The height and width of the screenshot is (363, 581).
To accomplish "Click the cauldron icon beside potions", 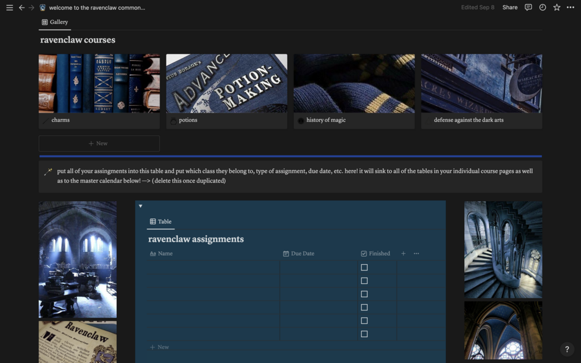I will click(x=173, y=120).
